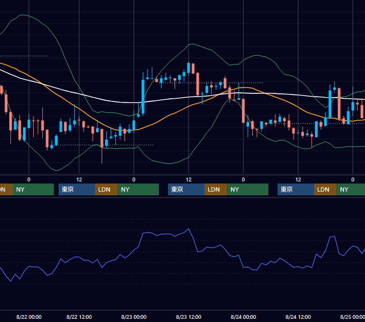Select the LDN session block on 8/22
Viewport: 365px width, 322px height.
106,189
